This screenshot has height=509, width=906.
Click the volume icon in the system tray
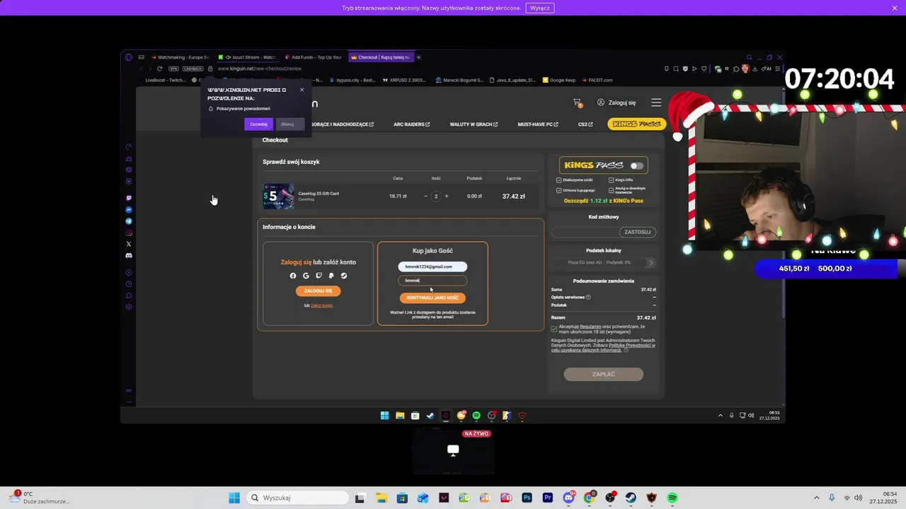coord(858,498)
